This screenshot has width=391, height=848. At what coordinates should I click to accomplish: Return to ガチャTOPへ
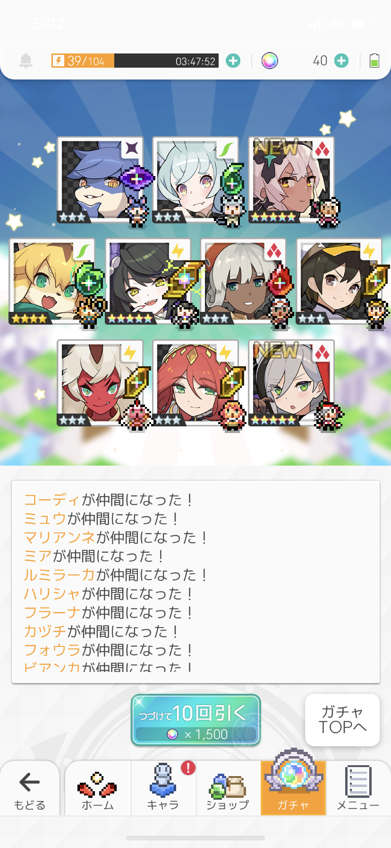click(342, 720)
